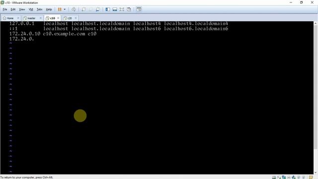The height and width of the screenshot is (179, 318).
Task: Open the Help menu
Action: tap(49, 9)
